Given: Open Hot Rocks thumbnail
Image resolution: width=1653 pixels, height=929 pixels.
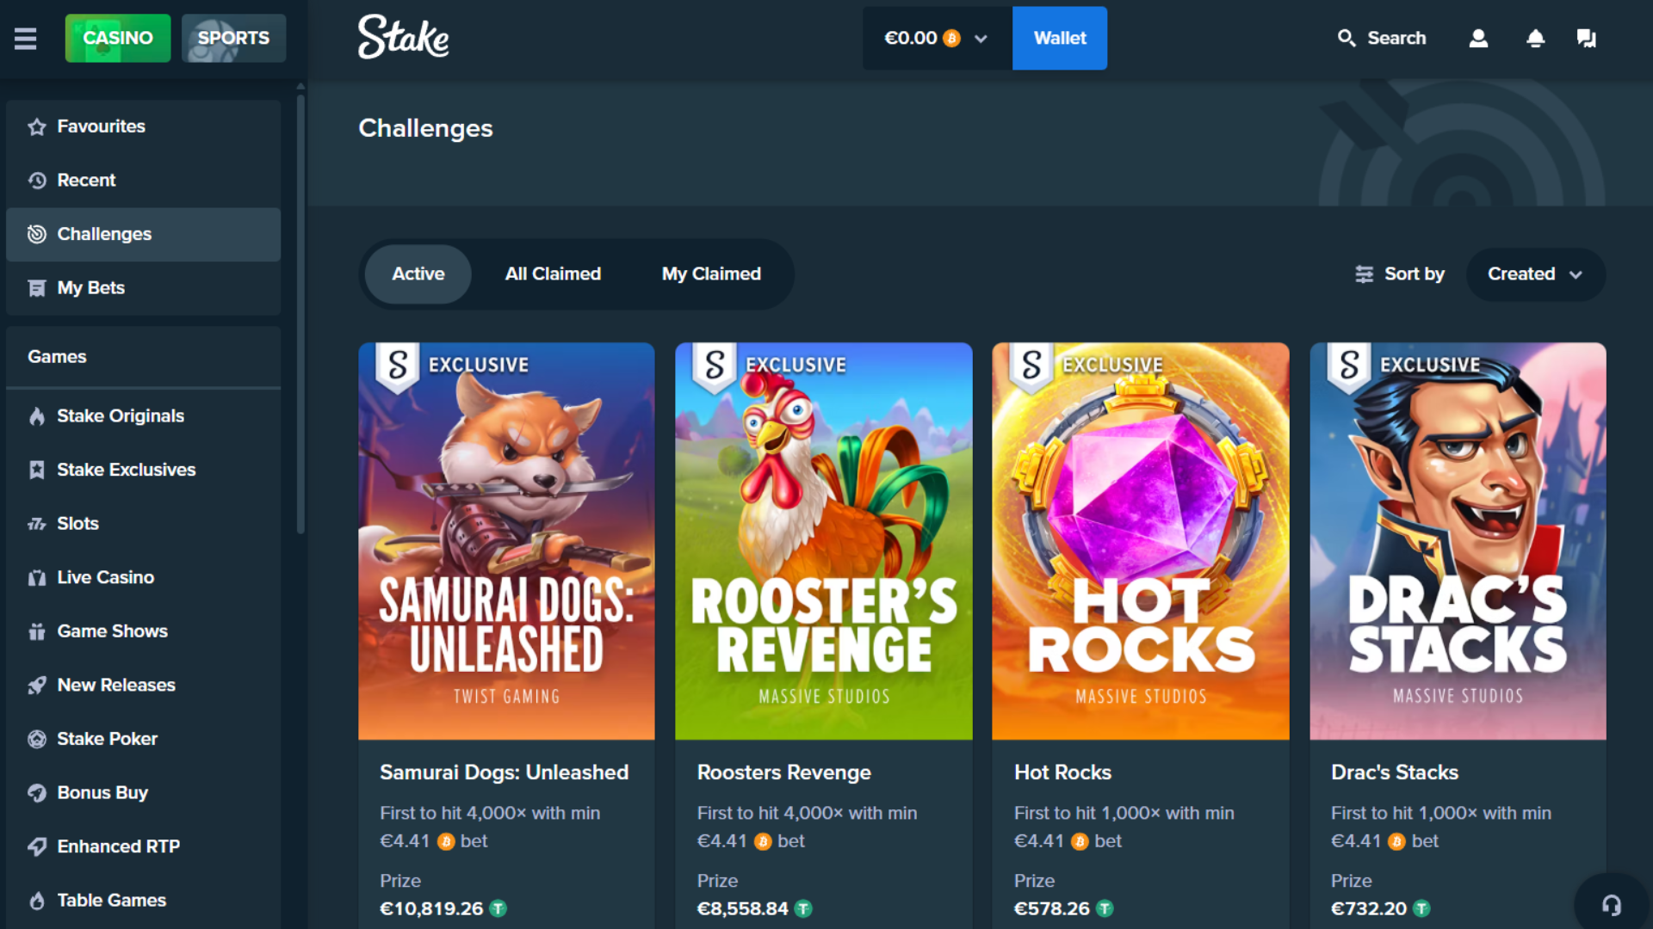Looking at the screenshot, I should click(x=1141, y=541).
